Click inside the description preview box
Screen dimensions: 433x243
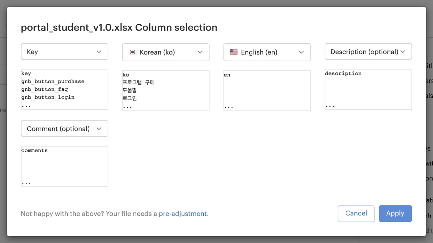tap(368, 89)
